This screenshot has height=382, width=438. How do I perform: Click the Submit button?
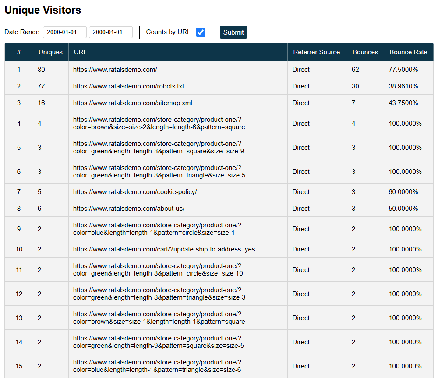pyautogui.click(x=233, y=32)
